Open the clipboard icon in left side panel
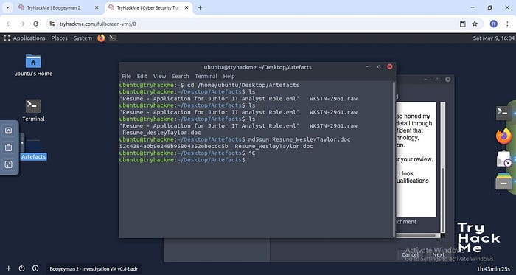This screenshot has width=516, height=275. 9,147
